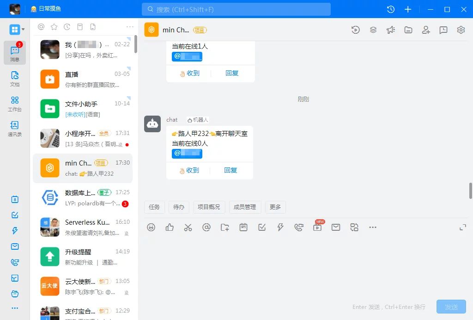Expand the 更多 more tab options
Image resolution: width=473 pixels, height=320 pixels.
(x=275, y=207)
